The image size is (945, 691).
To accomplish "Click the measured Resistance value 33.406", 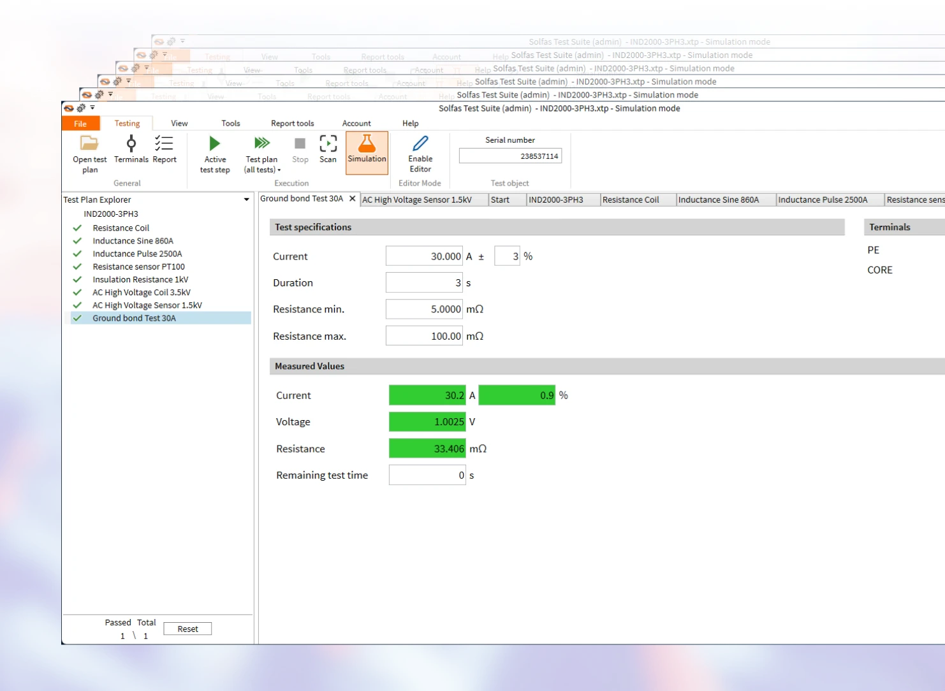I will pyautogui.click(x=427, y=449).
